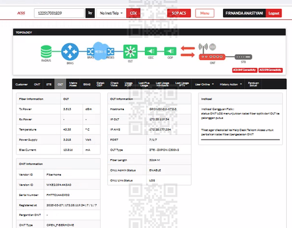The height and width of the screenshot is (228, 292).
Task: Click the ACS STB Connectivity button
Action: tap(270, 70)
